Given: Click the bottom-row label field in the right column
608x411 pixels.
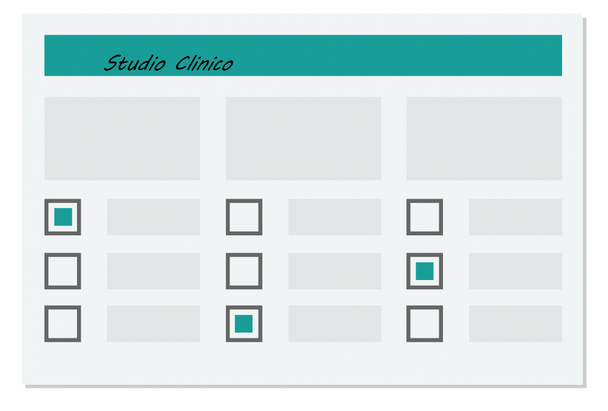Looking at the screenshot, I should click(516, 323).
